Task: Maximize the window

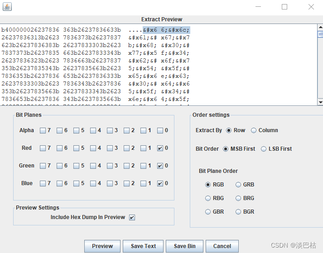Action: [x=284, y=7]
